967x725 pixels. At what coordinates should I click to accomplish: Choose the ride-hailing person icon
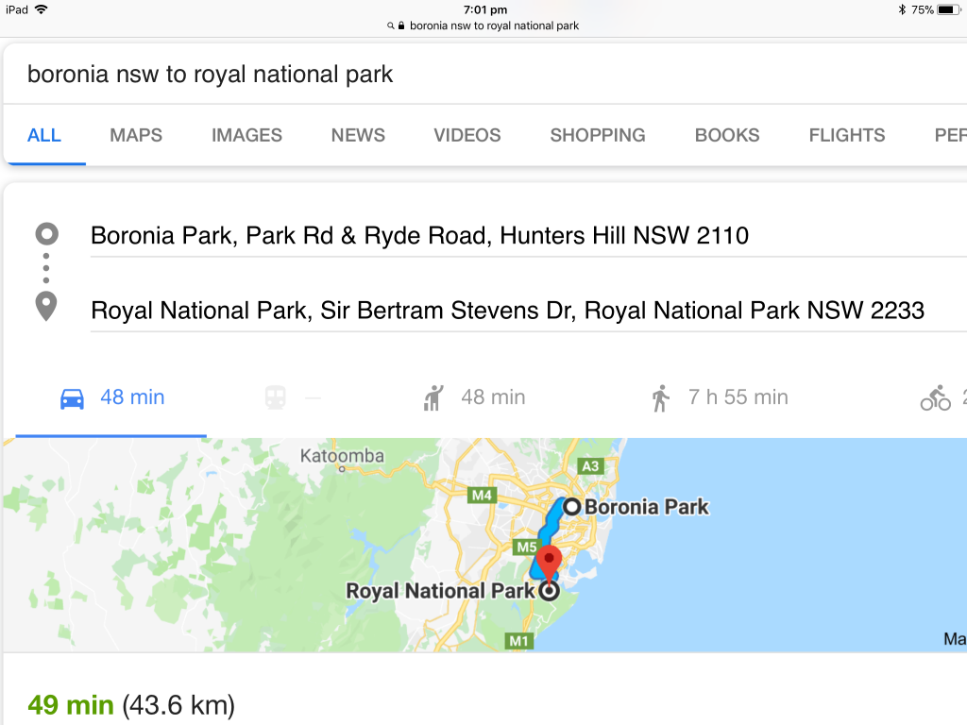[433, 397]
